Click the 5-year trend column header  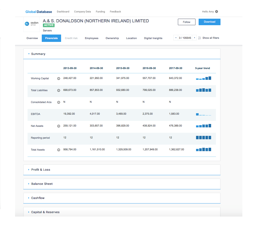[203, 68]
